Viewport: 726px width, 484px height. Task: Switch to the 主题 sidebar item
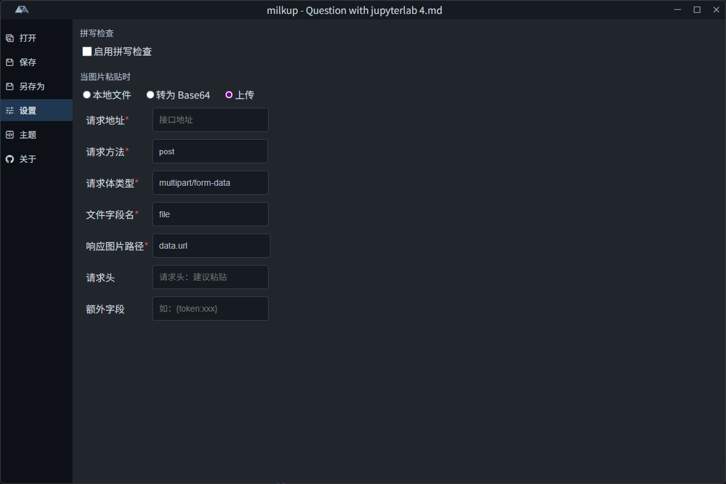[x=36, y=135]
